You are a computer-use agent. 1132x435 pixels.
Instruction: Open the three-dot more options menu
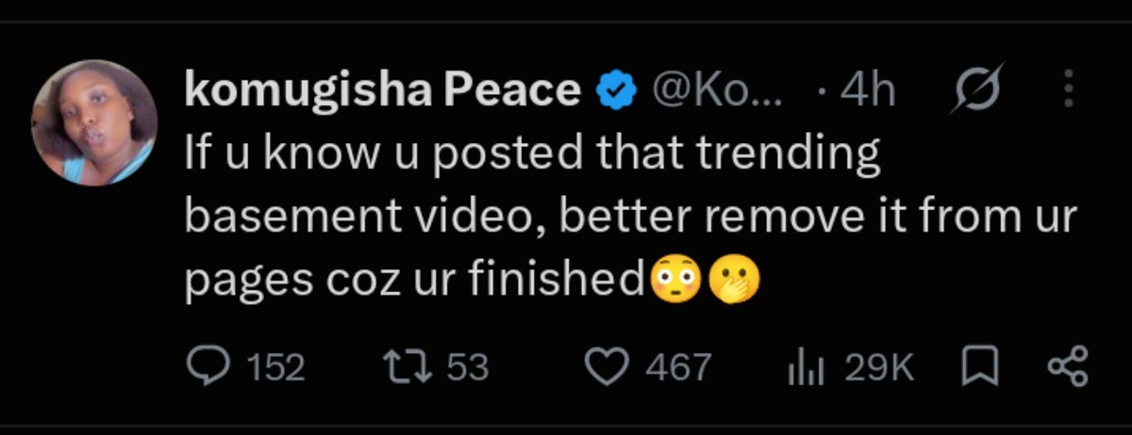point(1069,89)
